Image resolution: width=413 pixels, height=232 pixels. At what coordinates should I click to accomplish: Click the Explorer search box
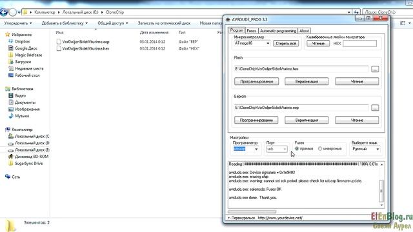pyautogui.click(x=387, y=12)
